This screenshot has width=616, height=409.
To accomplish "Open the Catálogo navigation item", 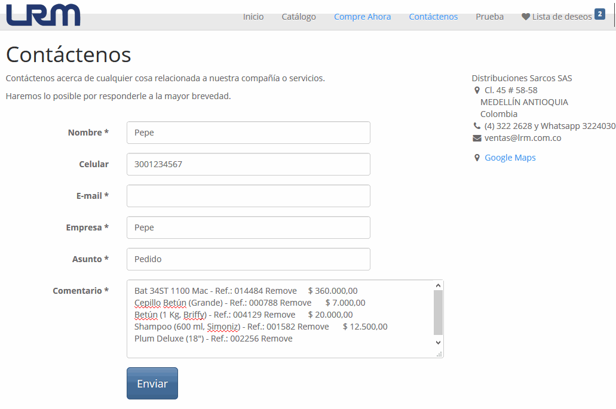I will (299, 17).
